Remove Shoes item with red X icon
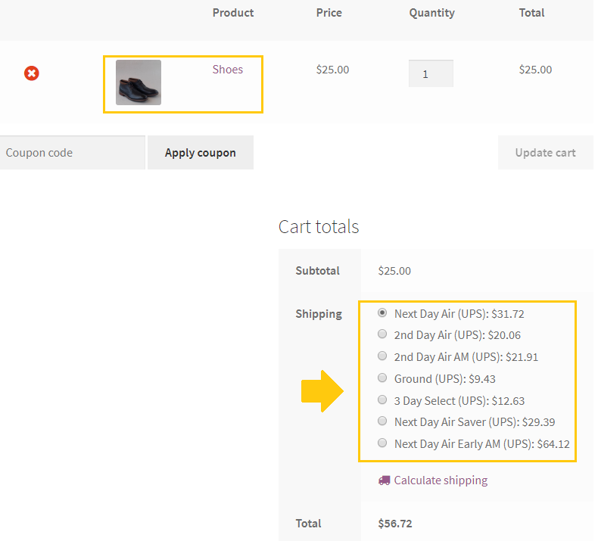The image size is (598, 541). pyautogui.click(x=32, y=73)
